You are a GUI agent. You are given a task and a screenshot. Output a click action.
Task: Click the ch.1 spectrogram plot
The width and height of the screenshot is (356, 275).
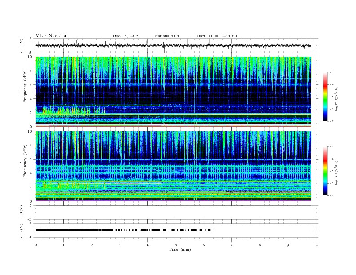click(174, 92)
